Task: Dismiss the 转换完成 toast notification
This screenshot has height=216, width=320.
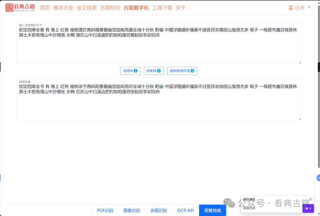Action: click(310, 199)
